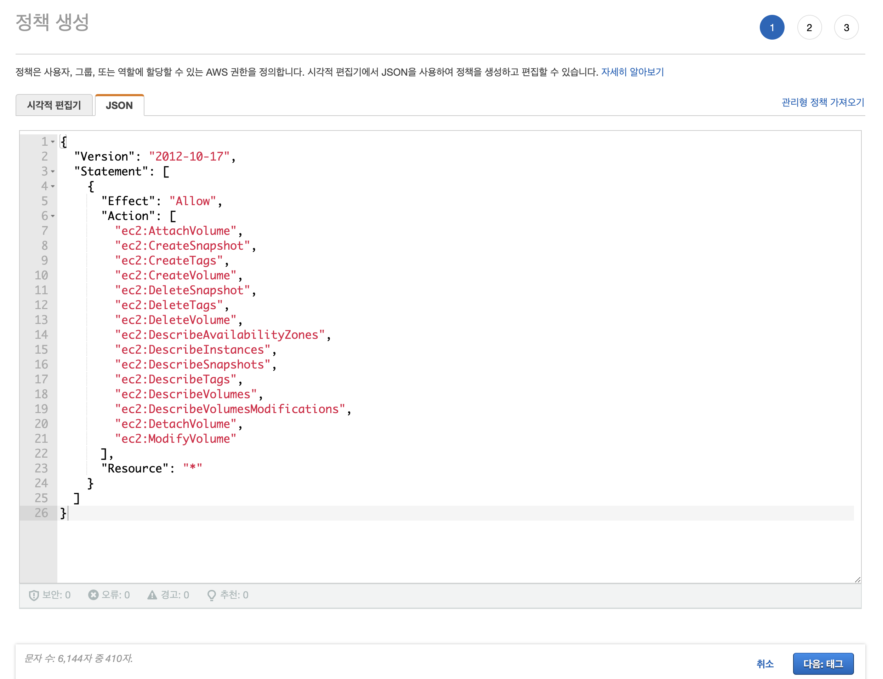
Task: Click the 보안 shield icon in the status bar
Action: click(35, 595)
